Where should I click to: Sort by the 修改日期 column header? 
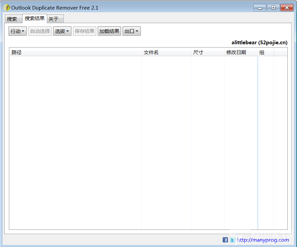tap(241, 52)
